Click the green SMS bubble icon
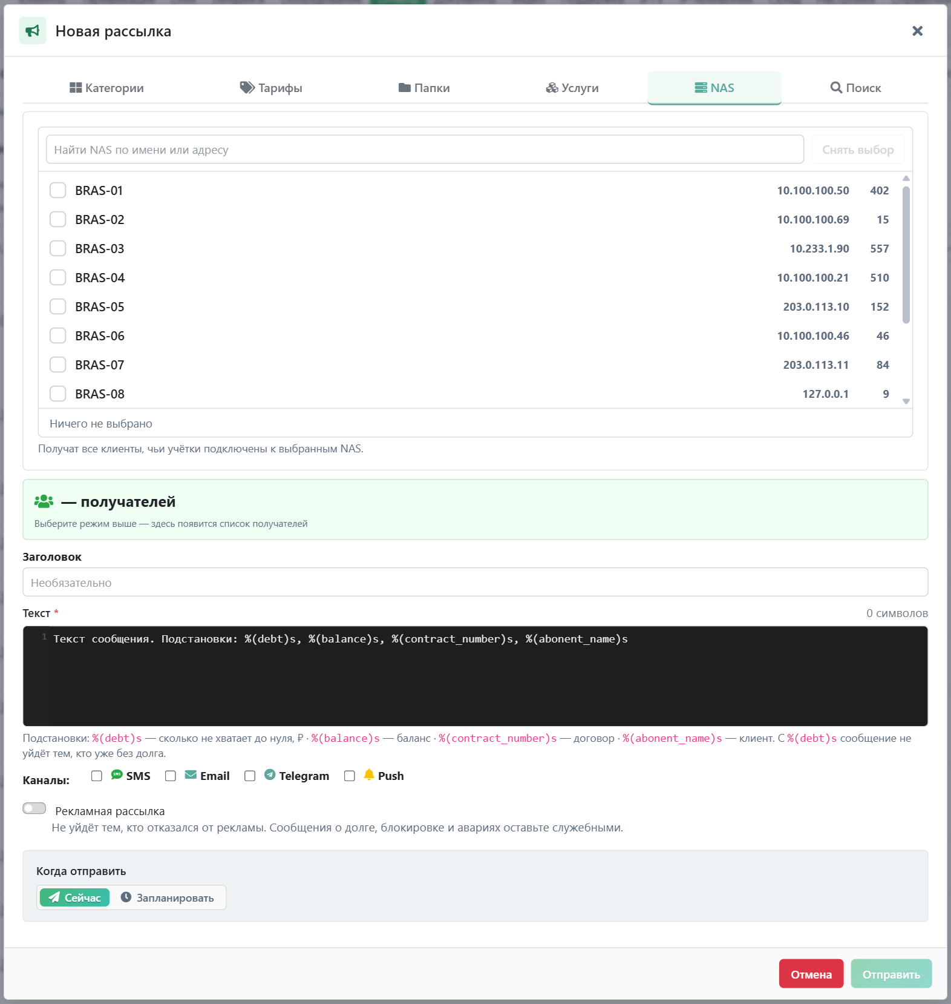 coord(117,774)
